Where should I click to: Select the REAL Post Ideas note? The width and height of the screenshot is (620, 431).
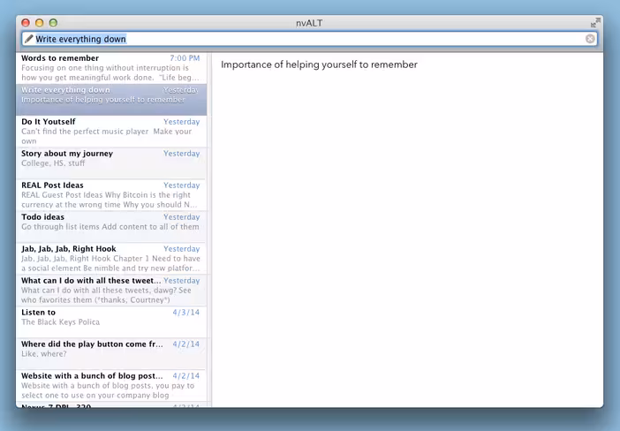pyautogui.click(x=111, y=195)
